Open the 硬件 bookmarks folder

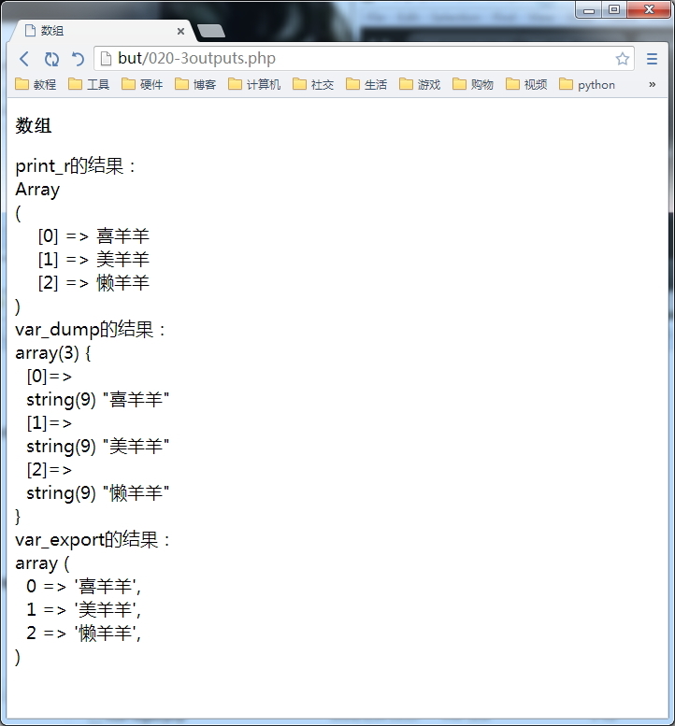pos(142,84)
